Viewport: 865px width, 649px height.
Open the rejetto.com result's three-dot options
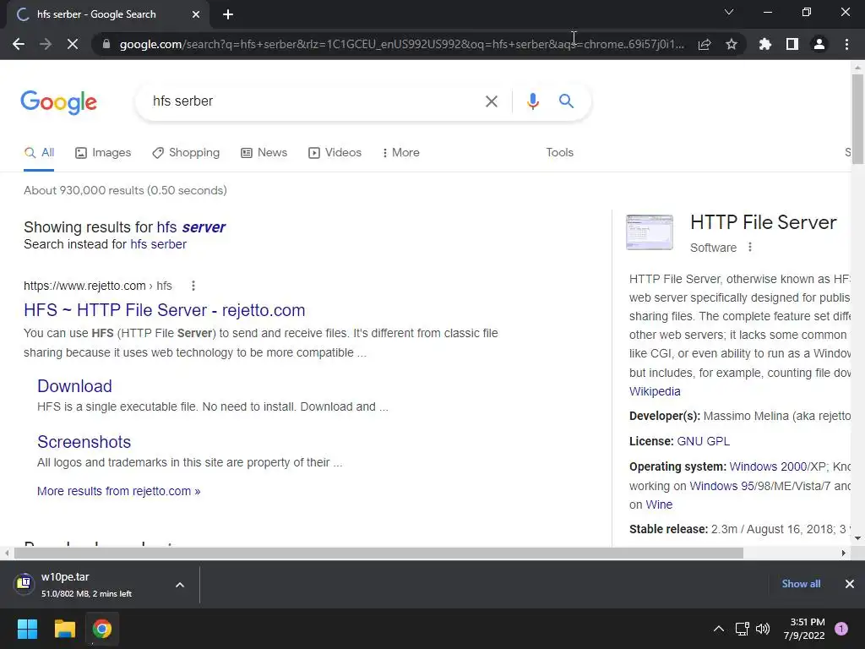(193, 286)
